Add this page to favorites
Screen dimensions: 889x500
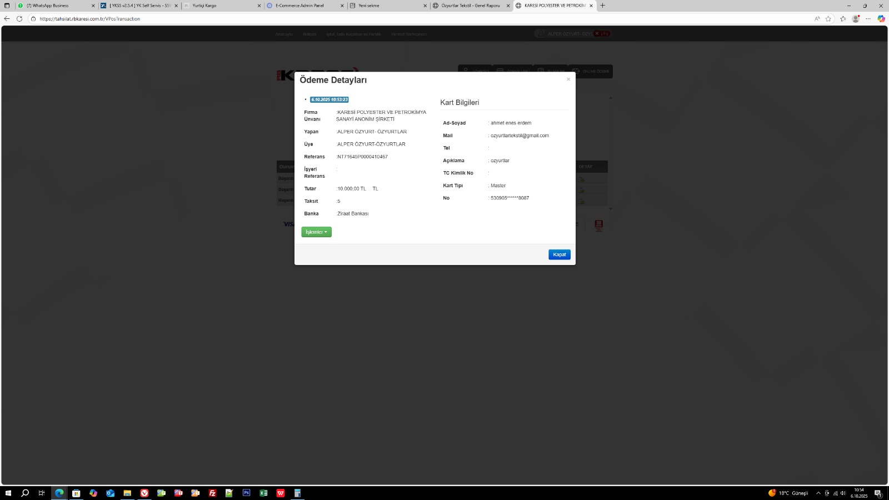coord(828,19)
